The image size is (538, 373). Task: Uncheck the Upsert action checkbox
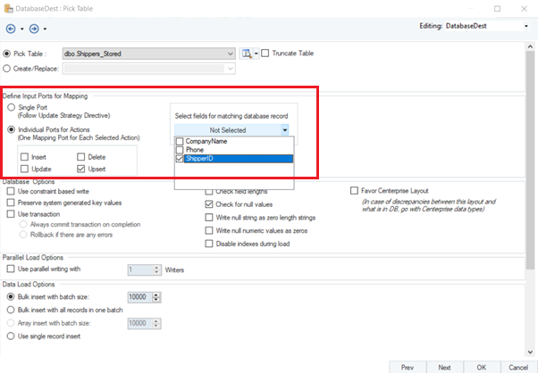point(81,168)
